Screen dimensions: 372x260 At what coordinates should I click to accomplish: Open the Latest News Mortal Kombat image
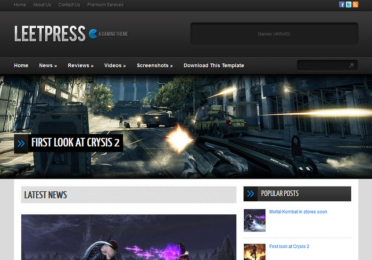coord(129,237)
